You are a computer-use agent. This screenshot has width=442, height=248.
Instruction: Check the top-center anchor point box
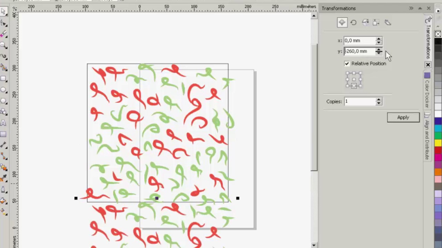point(354,74)
